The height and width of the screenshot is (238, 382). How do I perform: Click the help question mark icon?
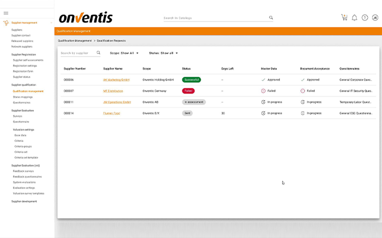[365, 17]
